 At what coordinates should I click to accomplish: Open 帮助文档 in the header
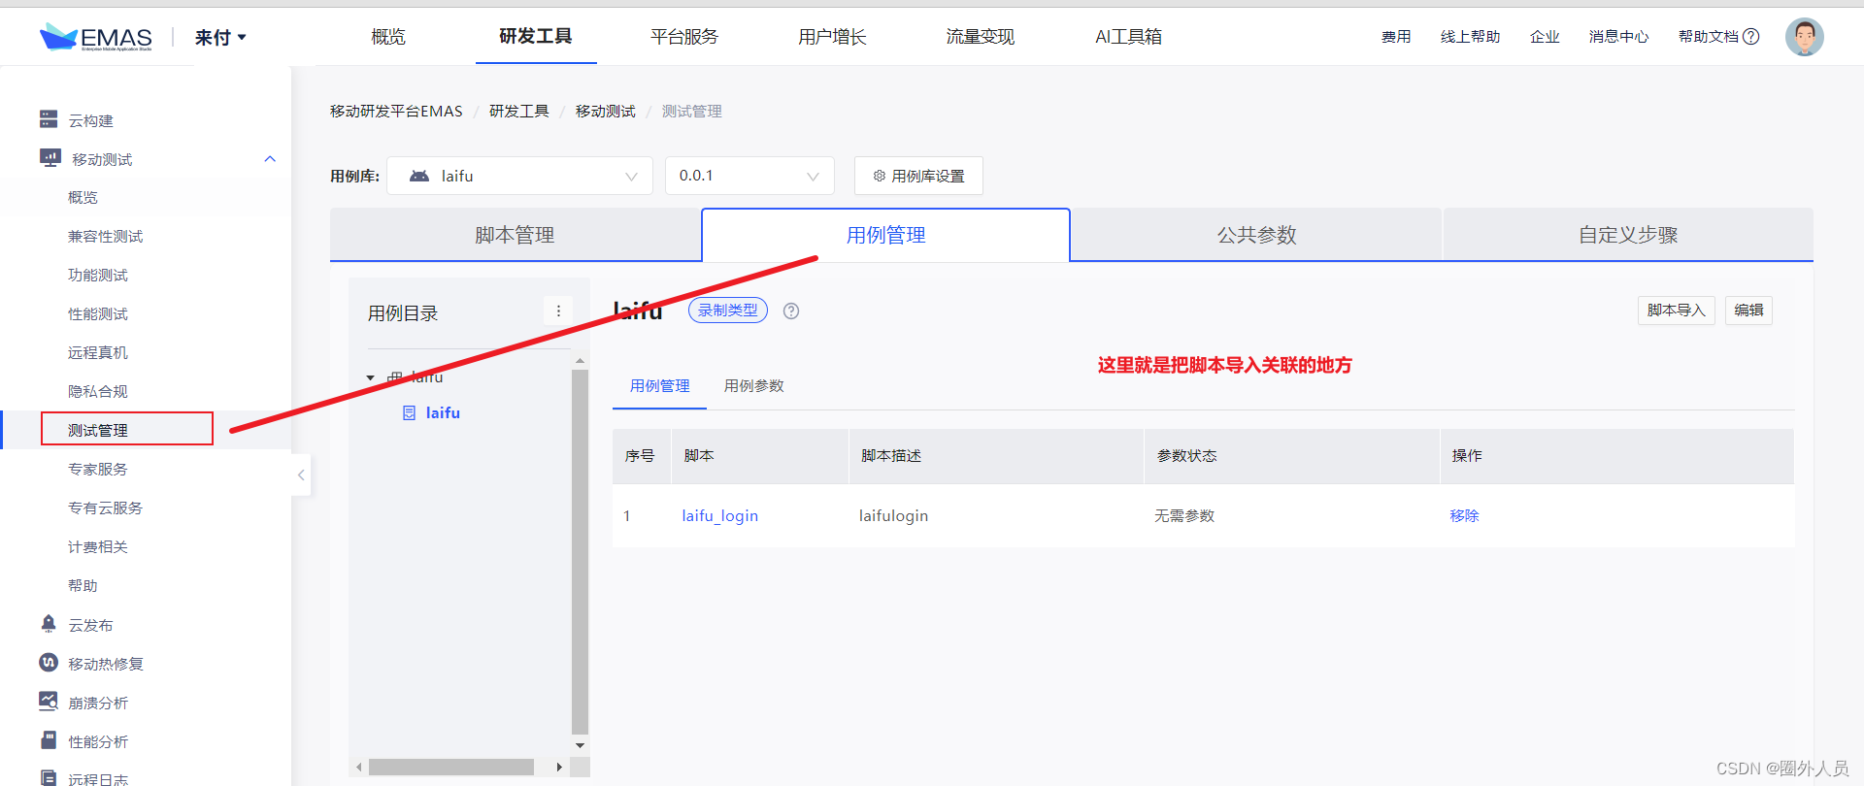pos(1709,37)
